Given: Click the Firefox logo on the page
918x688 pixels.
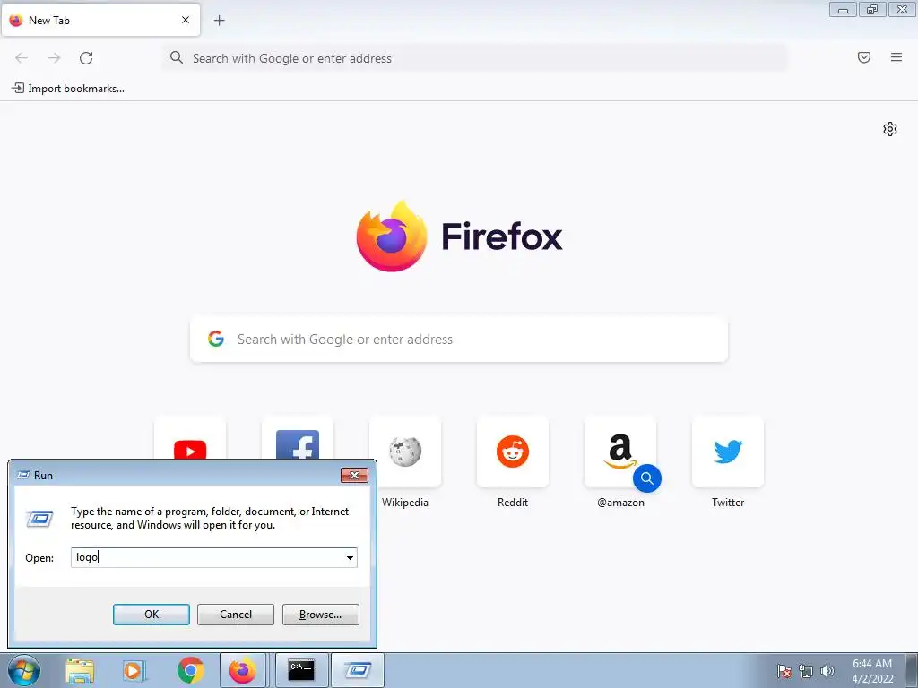Looking at the screenshot, I should 392,236.
